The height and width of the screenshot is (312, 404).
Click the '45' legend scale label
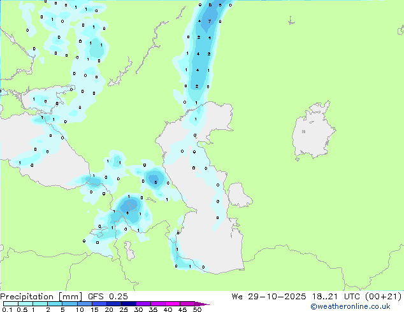click(x=182, y=309)
